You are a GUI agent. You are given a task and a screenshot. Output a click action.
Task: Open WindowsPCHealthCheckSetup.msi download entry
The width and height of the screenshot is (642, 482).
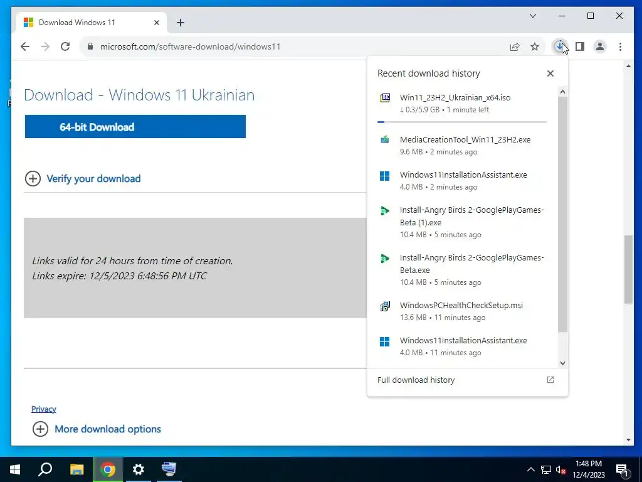tap(462, 311)
